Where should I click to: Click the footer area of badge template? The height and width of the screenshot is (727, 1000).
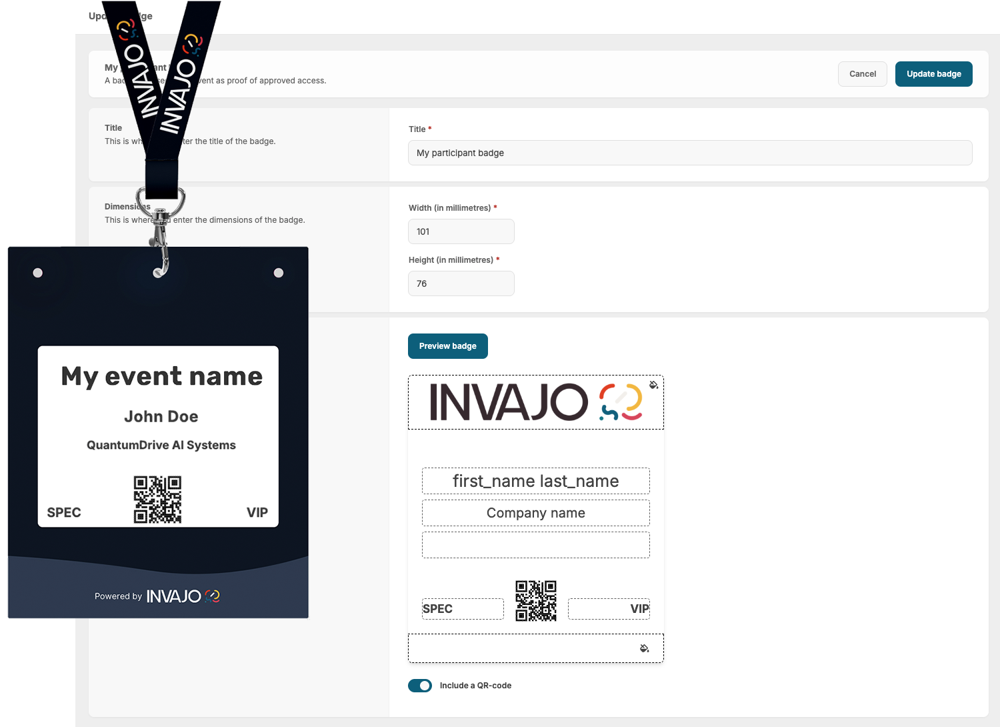pos(536,648)
